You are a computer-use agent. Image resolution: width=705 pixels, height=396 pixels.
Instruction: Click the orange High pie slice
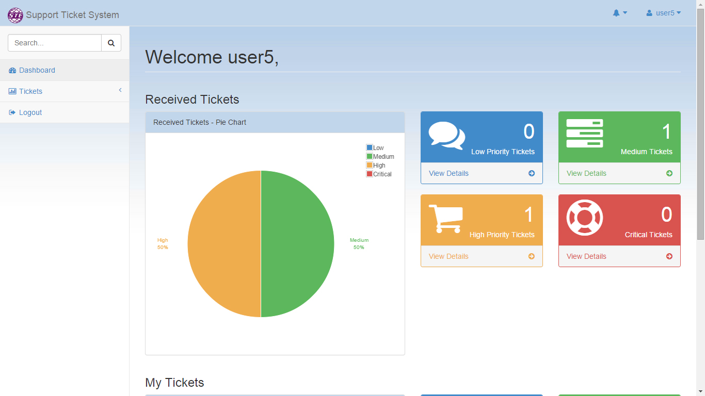point(224,244)
